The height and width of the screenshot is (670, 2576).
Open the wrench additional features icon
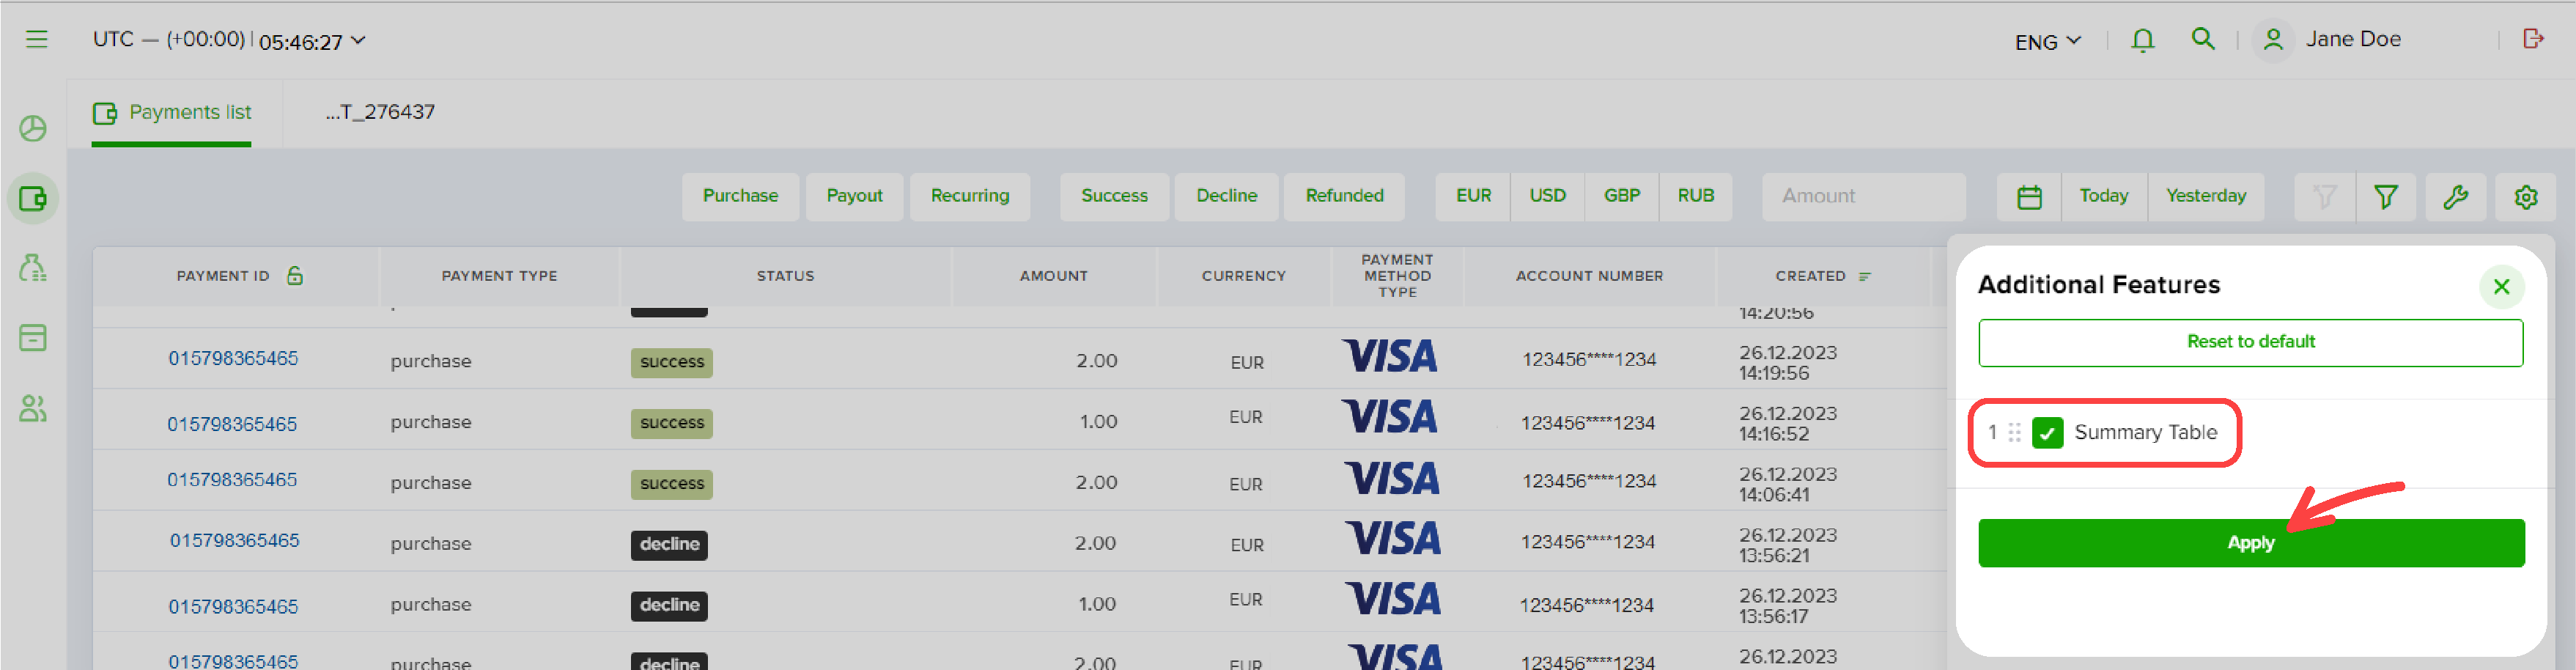[x=2455, y=197]
